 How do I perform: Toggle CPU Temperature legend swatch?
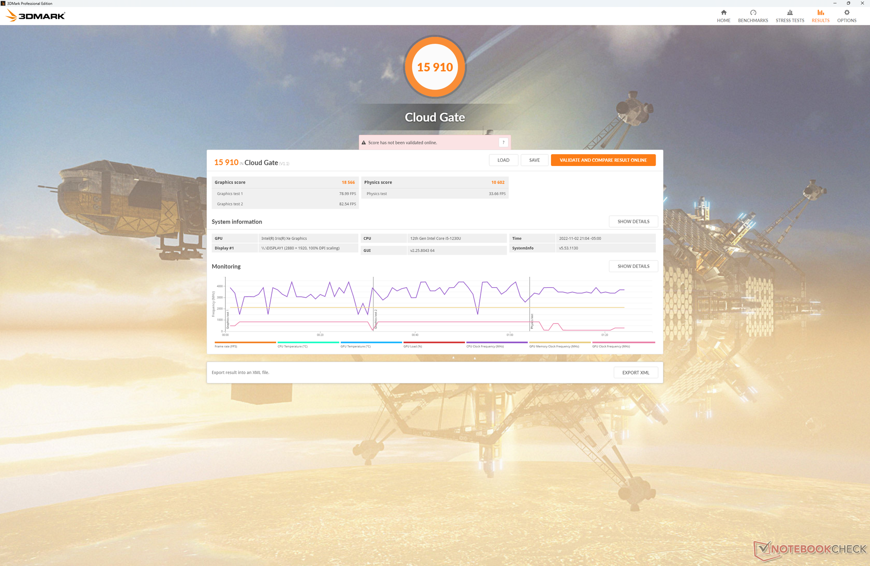308,342
